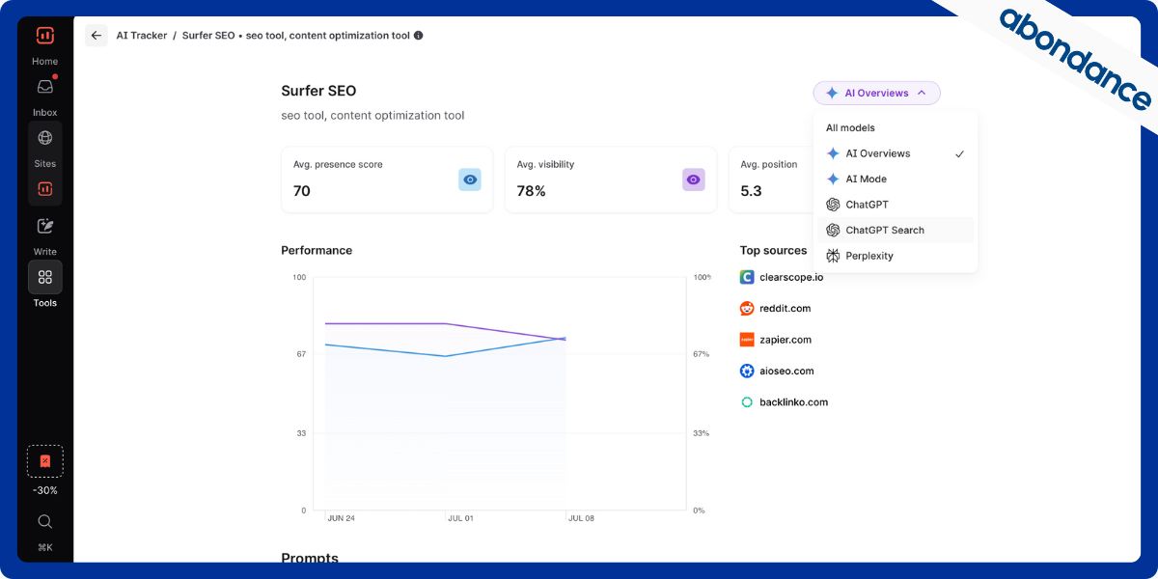Click the AI Tracker breadcrumb link
Image resolution: width=1158 pixels, height=579 pixels.
pos(142,36)
